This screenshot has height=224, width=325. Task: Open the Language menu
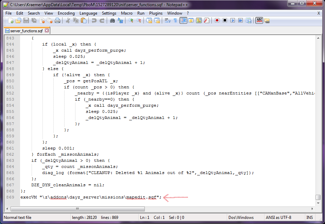coord(88,13)
